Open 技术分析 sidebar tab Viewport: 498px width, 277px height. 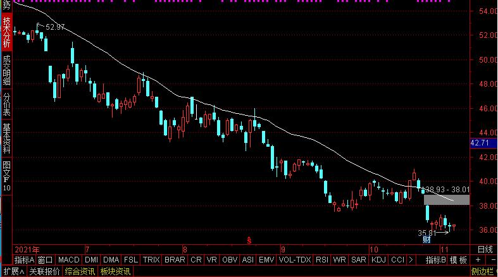click(6, 32)
